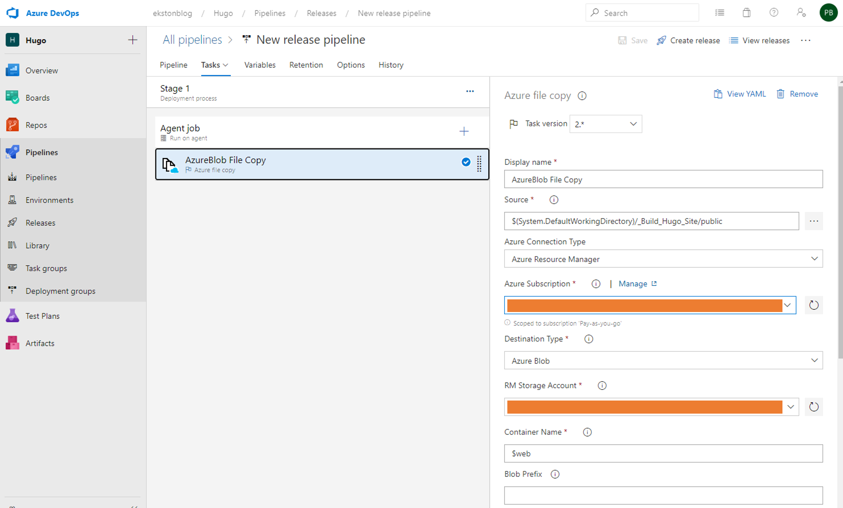
Task: Add a task to Agent job with plus icon
Action: tap(464, 131)
